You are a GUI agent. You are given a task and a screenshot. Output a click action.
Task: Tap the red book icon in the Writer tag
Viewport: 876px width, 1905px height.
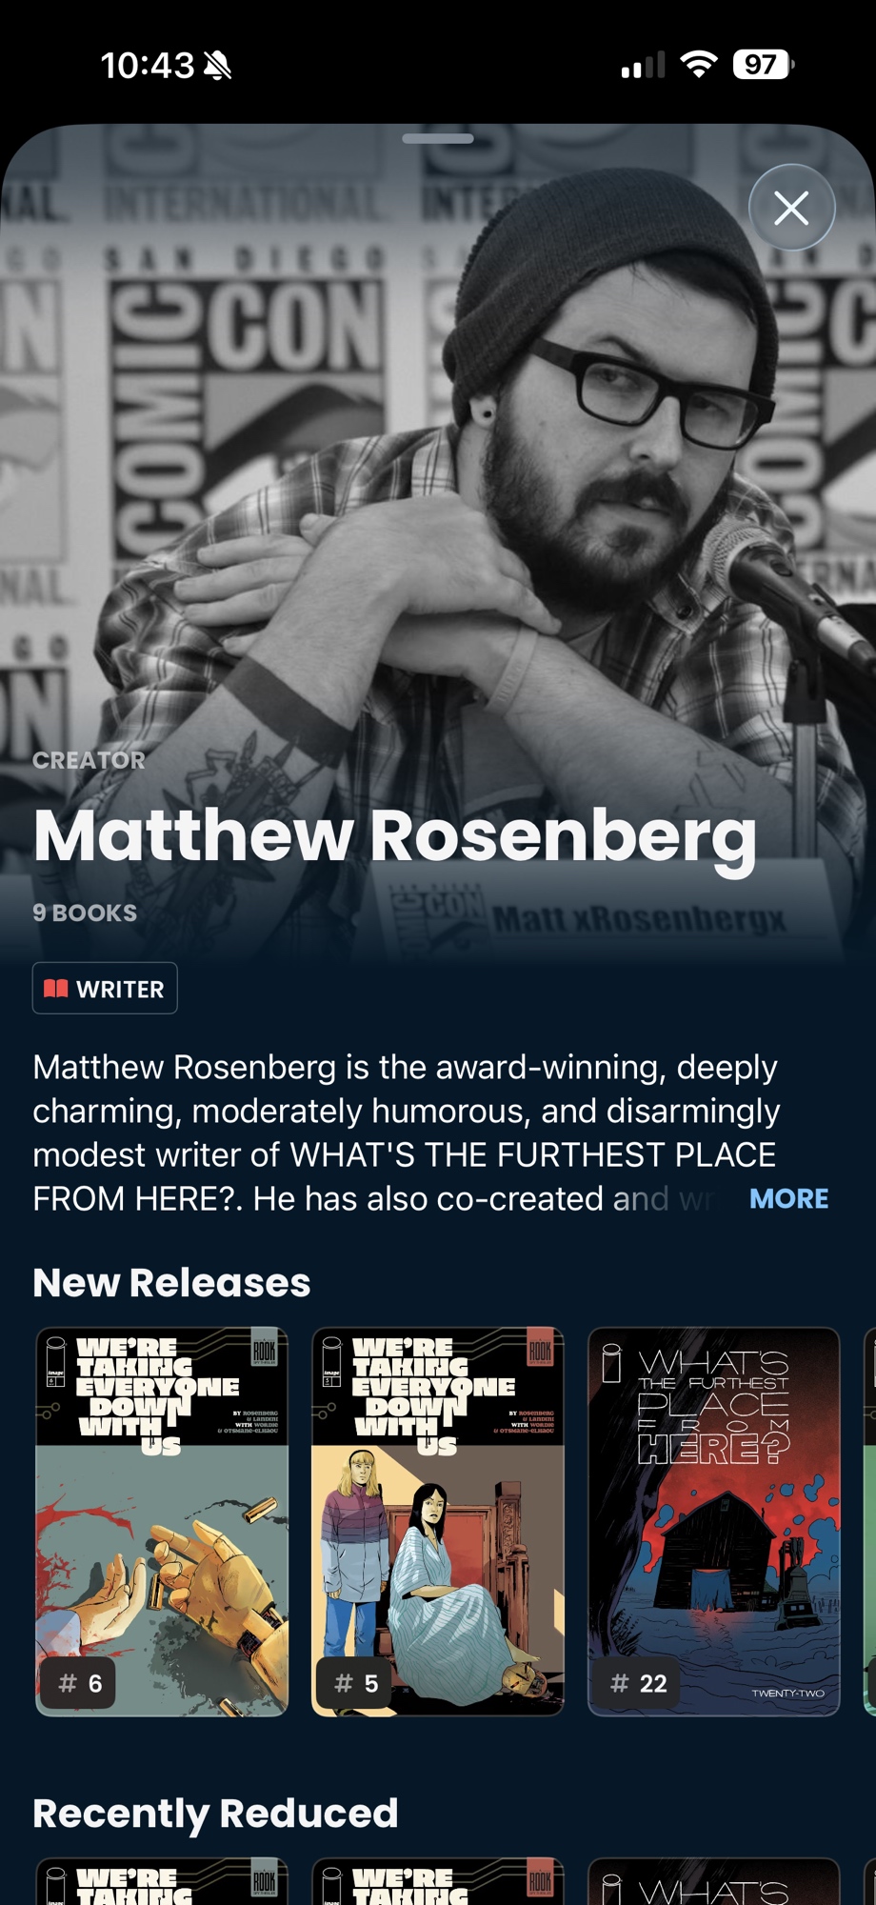[56, 989]
